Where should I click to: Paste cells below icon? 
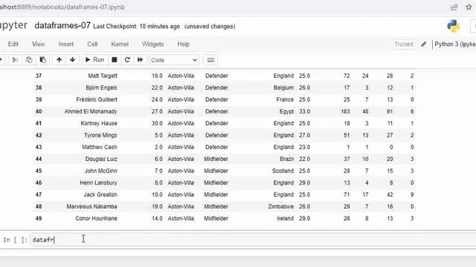pos(43,60)
